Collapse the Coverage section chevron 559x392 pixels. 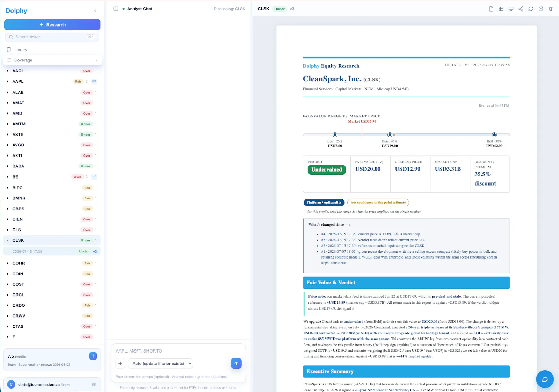tap(97, 60)
